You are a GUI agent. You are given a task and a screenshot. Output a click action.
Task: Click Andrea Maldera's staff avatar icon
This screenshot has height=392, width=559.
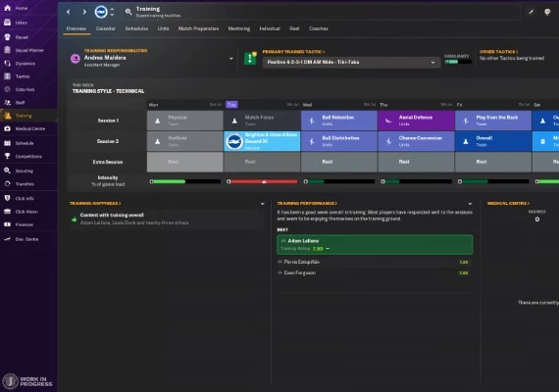click(76, 59)
